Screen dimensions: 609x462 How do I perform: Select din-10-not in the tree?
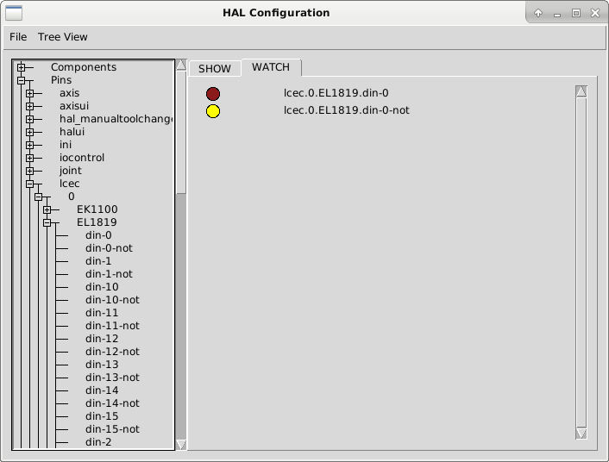click(112, 300)
